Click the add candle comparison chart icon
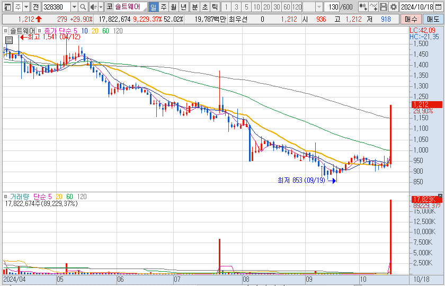This screenshot has height=286, width=445. 363,7
